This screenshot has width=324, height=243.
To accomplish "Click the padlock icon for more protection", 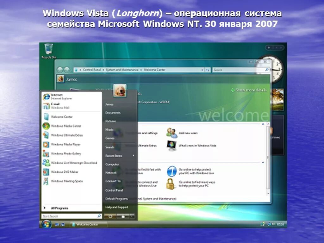I will pos(171,184).
